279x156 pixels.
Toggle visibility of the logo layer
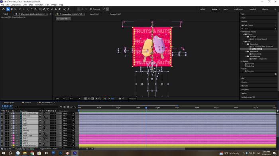(x=2, y=118)
